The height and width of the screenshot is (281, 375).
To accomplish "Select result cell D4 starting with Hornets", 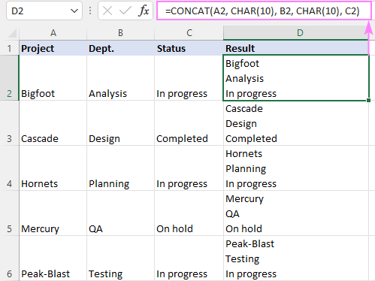I will [x=296, y=168].
